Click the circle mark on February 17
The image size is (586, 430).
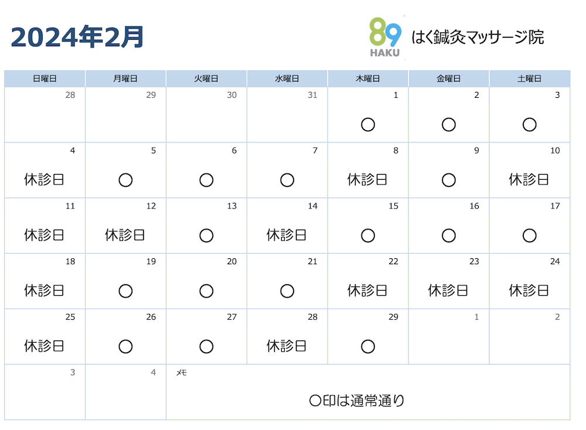pyautogui.click(x=529, y=236)
